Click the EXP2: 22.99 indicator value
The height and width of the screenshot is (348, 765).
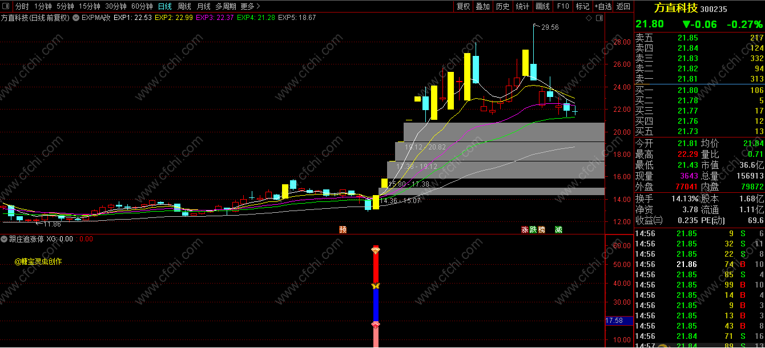174,18
